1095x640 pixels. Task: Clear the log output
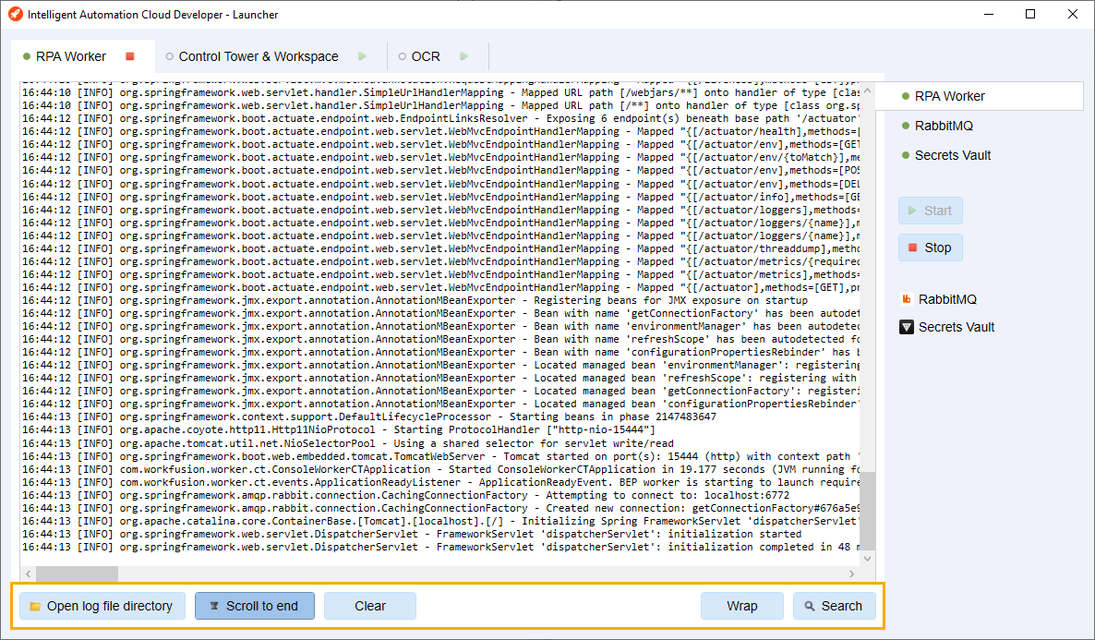(370, 606)
